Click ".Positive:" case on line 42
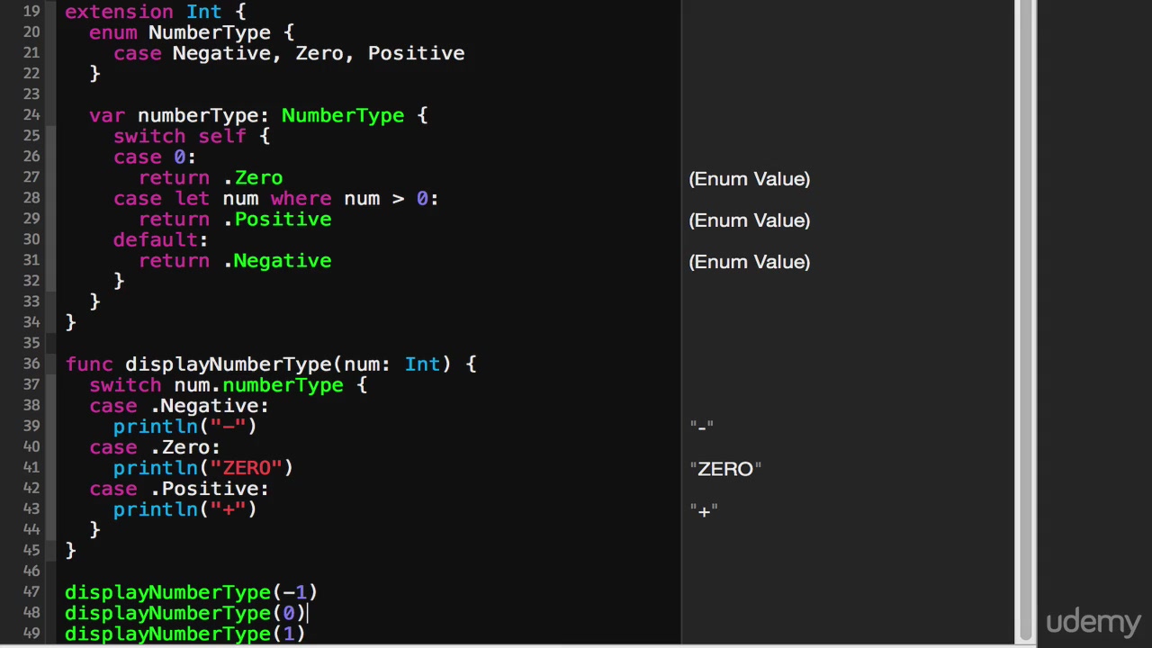Viewport: 1152px width, 648px height. 210,489
